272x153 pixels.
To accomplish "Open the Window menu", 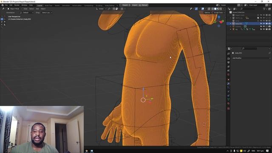I will tap(24, 5).
